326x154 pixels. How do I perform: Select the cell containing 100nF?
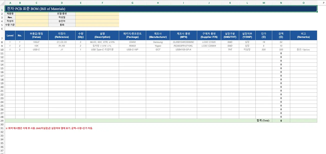tap(36, 42)
